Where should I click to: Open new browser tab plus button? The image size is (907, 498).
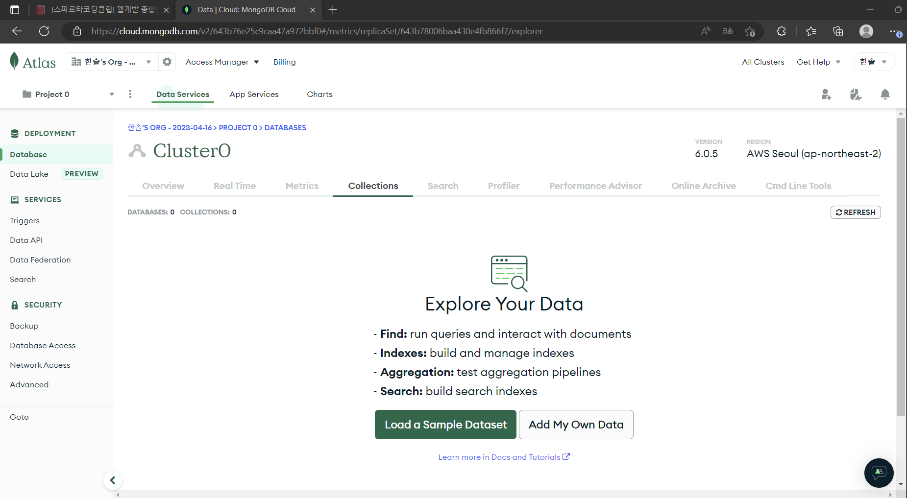pyautogui.click(x=333, y=10)
